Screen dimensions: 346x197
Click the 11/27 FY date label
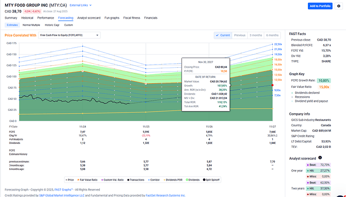272,127
